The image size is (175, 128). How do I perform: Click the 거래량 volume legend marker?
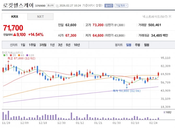[167, 112]
